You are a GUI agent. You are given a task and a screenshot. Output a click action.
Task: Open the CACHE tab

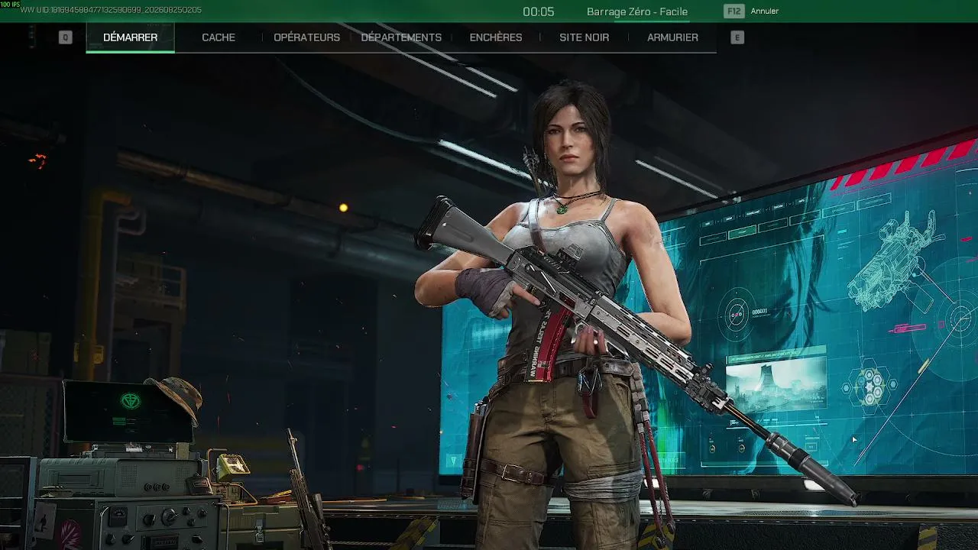[219, 37]
